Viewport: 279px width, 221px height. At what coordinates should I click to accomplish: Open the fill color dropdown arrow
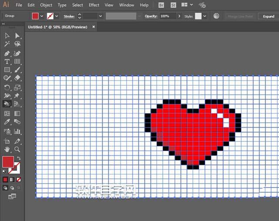tap(42, 16)
